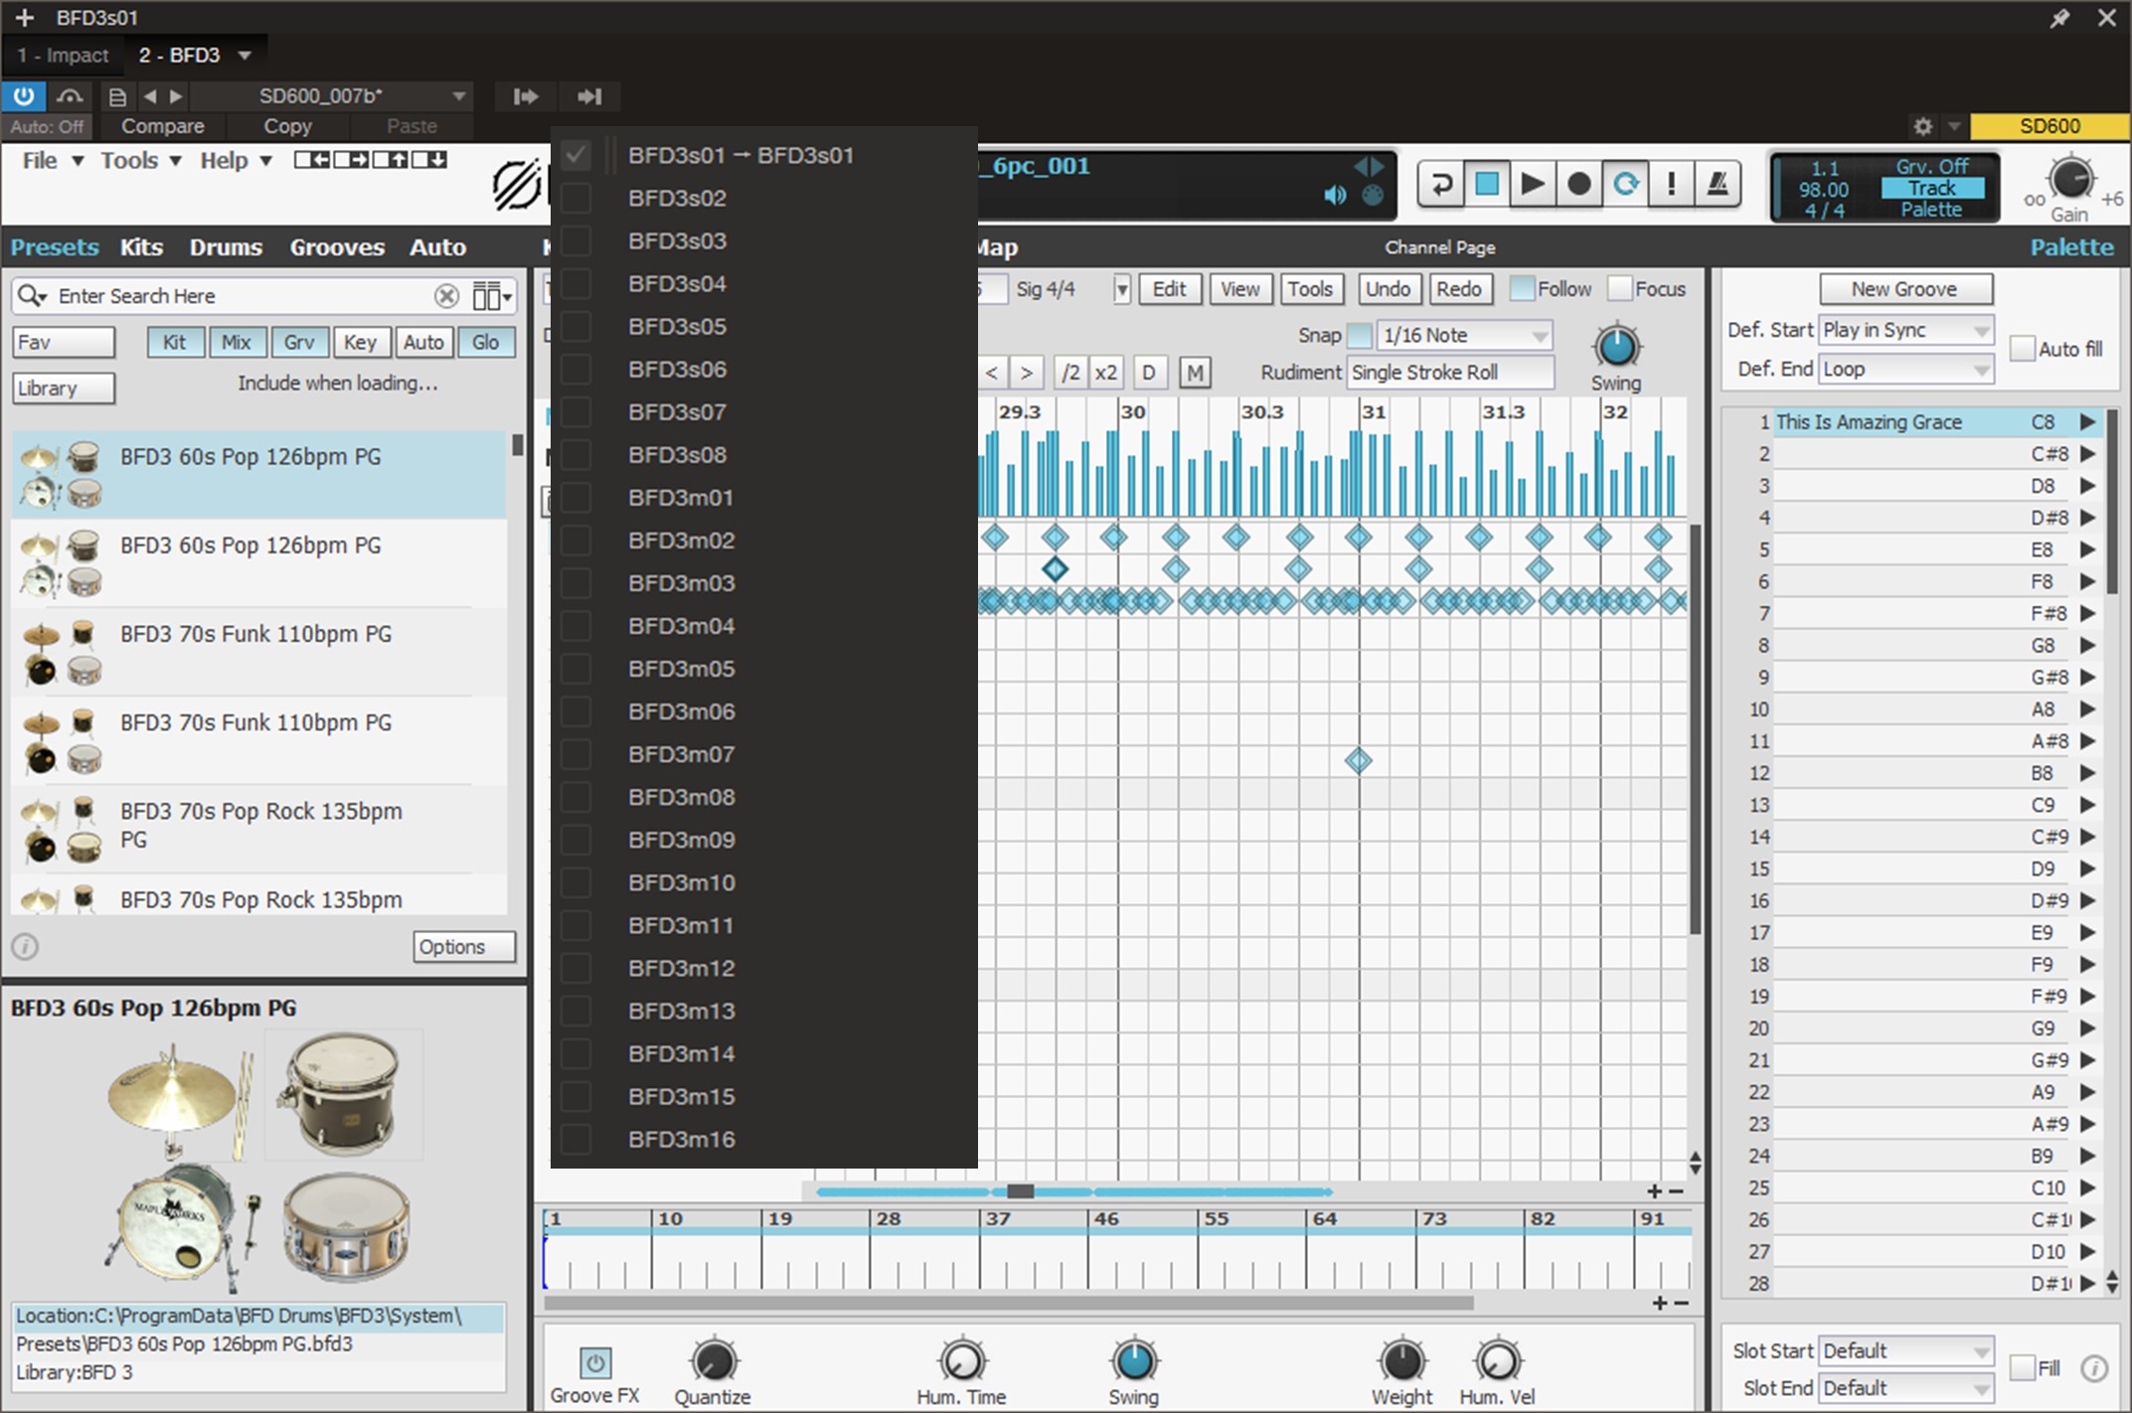
Task: Open plugin settings gear icon
Action: coord(1922,126)
